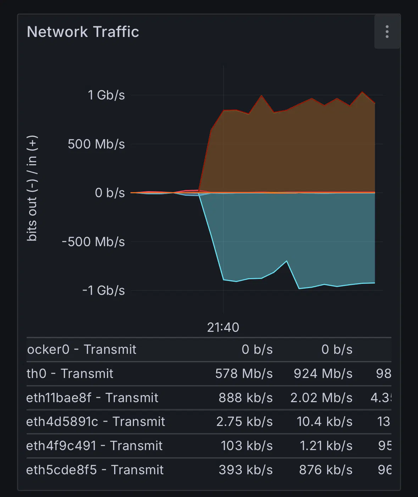Toggle the ocker0 - Transmit legend series

82,350
